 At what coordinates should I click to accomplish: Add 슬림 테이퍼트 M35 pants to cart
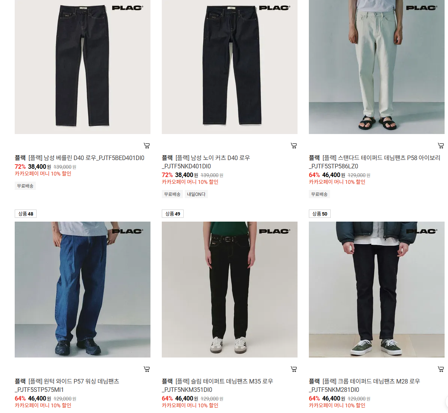(x=294, y=369)
